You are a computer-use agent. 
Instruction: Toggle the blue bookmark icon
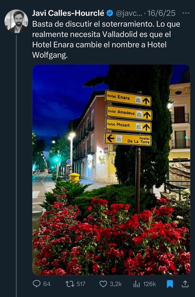click(x=170, y=284)
